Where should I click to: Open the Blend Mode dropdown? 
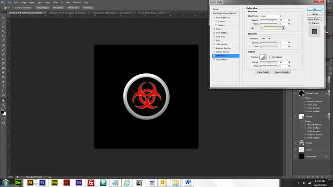pyautogui.click(x=271, y=16)
